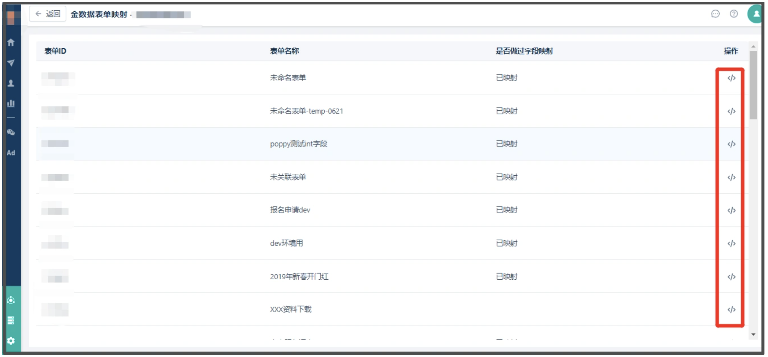Click code icon for XXX资料下载 row
The height and width of the screenshot is (357, 768).
(x=731, y=310)
